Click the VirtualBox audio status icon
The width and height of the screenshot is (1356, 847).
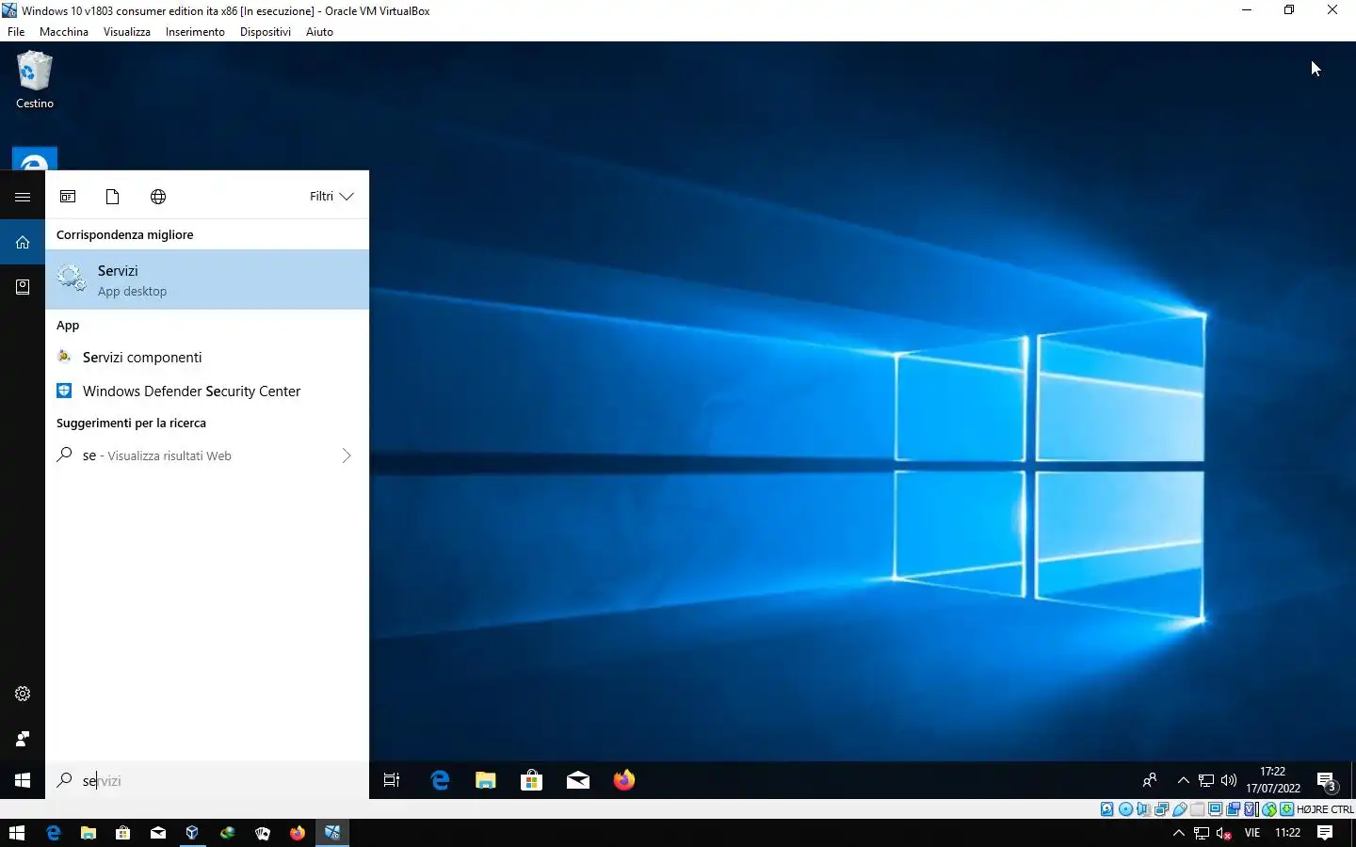pyautogui.click(x=1143, y=809)
